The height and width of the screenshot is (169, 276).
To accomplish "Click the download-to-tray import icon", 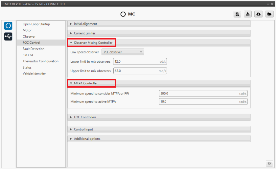I will click(248, 14).
